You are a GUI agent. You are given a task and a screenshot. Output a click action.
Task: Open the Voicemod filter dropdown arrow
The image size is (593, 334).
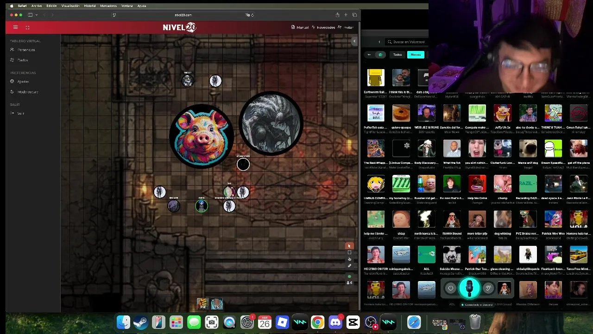tap(369, 55)
